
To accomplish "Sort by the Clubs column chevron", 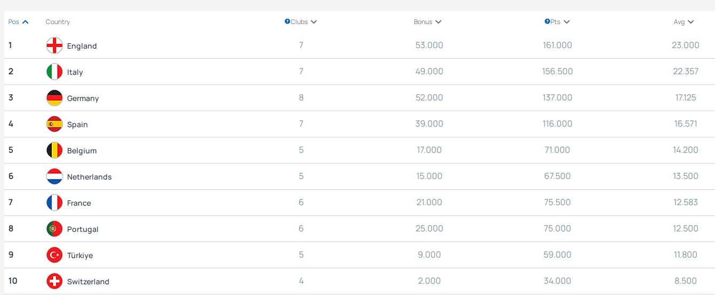I will tap(314, 22).
